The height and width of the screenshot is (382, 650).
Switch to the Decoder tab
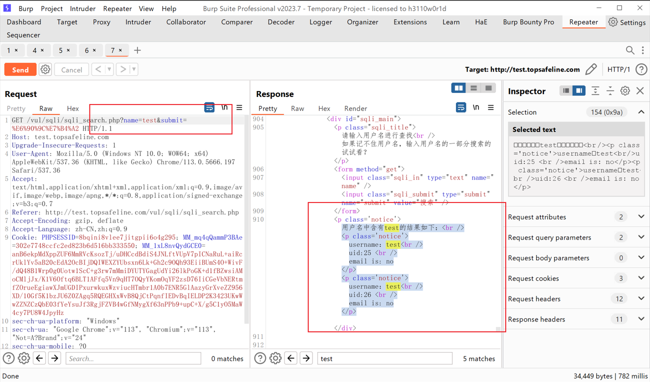pyautogui.click(x=281, y=22)
